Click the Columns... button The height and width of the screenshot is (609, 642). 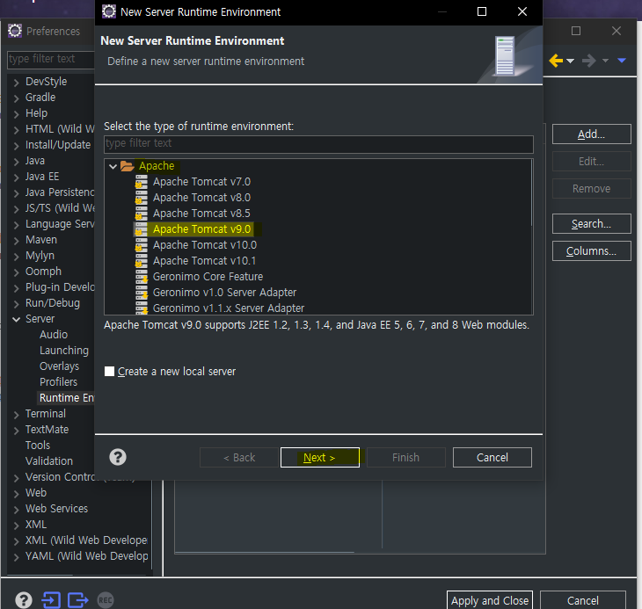coord(591,250)
